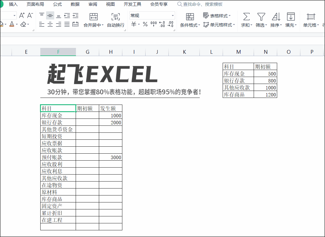This screenshot has width=325, height=237.
Task: Click the eraser clear format icon
Action: 23,24
